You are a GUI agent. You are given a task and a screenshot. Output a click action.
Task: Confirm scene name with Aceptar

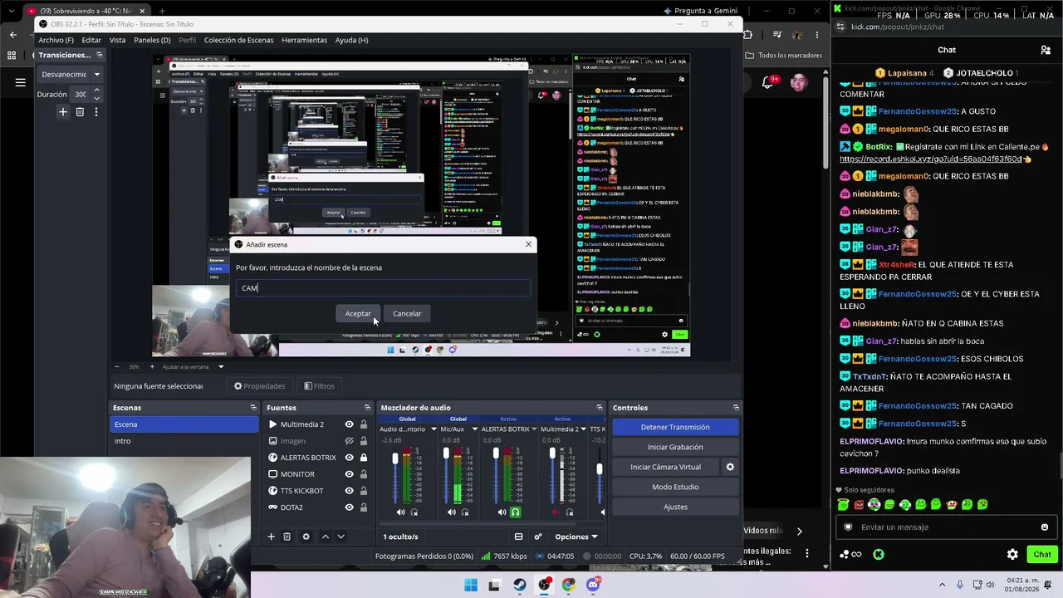point(358,313)
